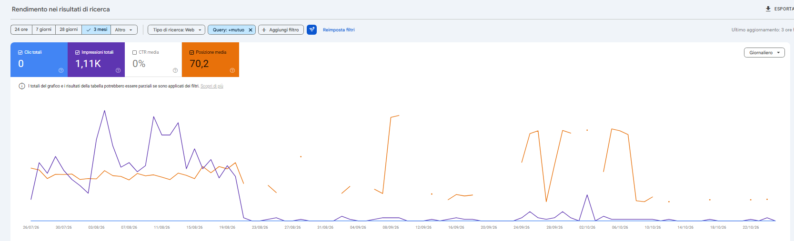Click the 27/08/26 axis date label
Image resolution: width=794 pixels, height=241 pixels.
click(292, 228)
